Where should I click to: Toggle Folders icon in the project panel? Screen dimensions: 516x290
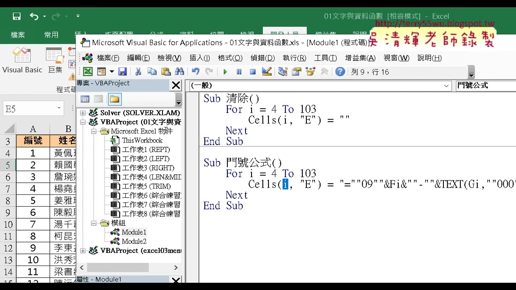[114, 99]
